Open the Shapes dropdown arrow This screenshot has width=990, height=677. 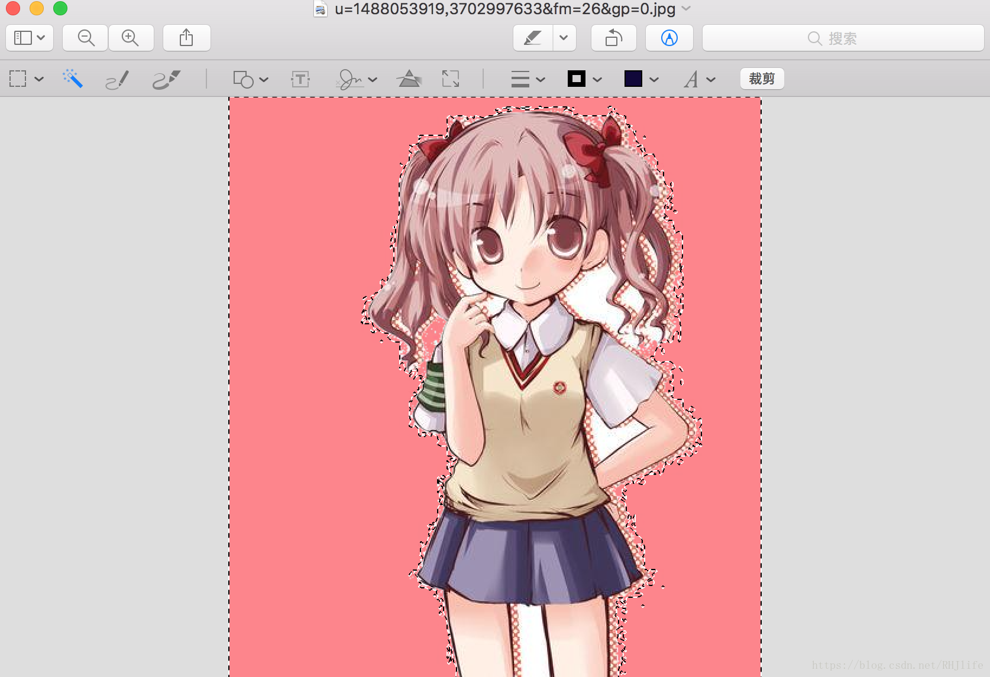pos(264,80)
